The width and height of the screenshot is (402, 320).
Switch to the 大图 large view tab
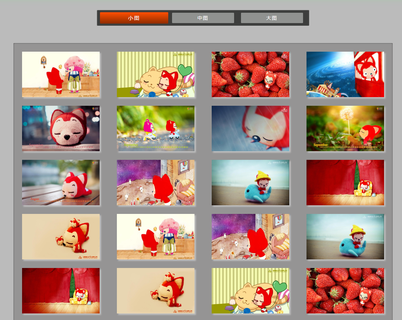point(272,18)
